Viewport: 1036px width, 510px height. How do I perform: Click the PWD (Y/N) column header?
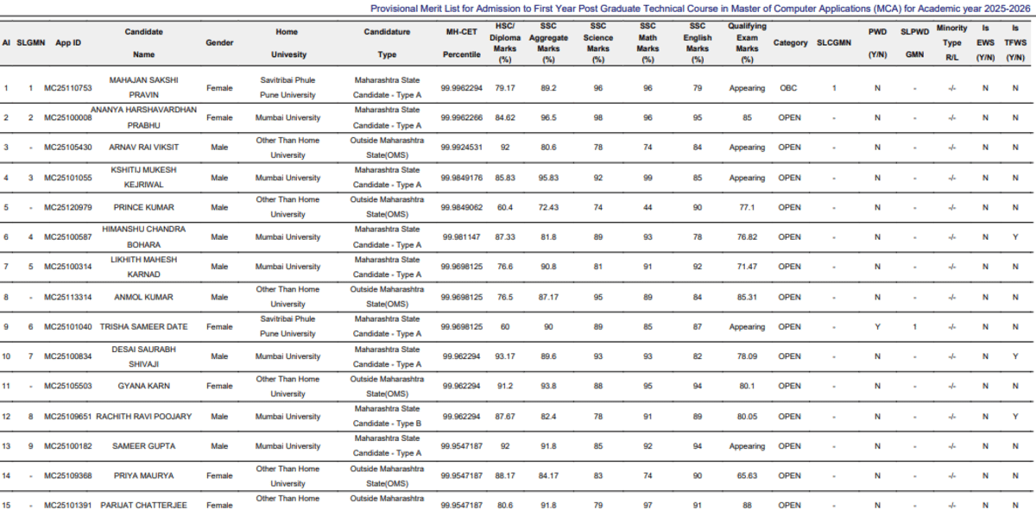pos(877,43)
